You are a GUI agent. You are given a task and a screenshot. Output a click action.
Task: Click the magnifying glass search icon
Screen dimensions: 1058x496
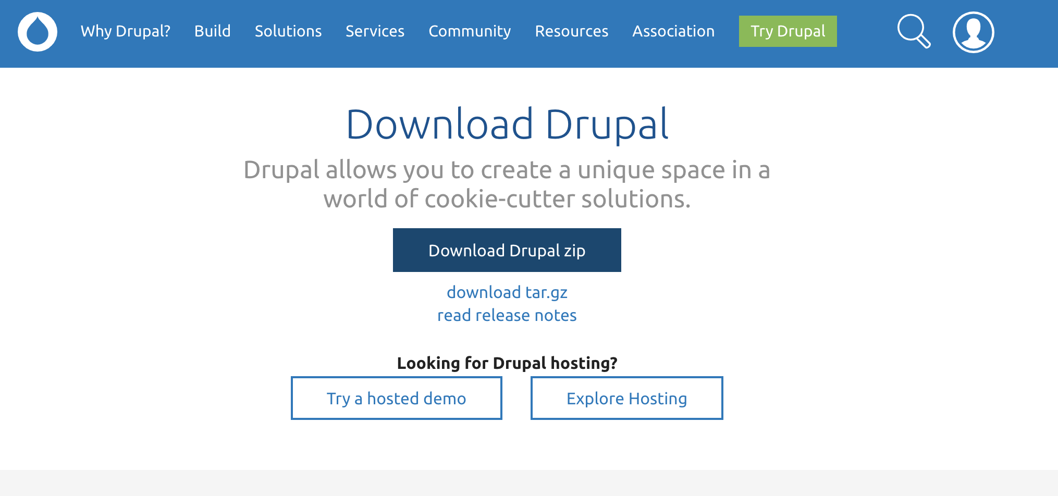coord(914,31)
